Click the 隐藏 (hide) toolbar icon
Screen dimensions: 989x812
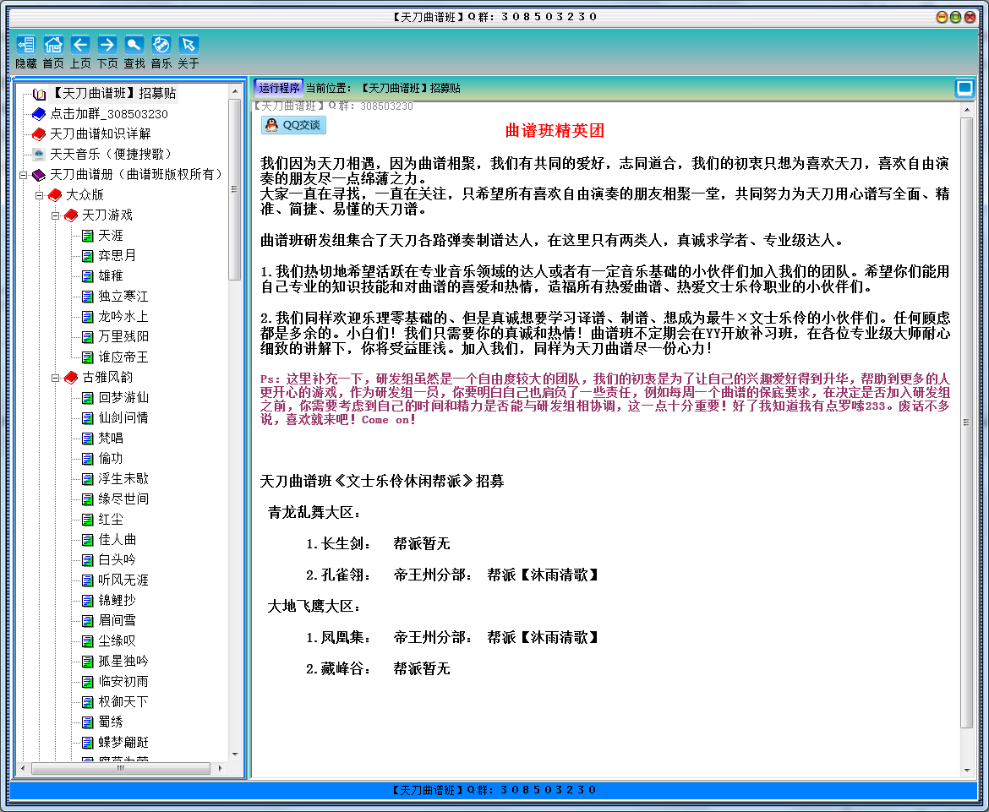(26, 45)
